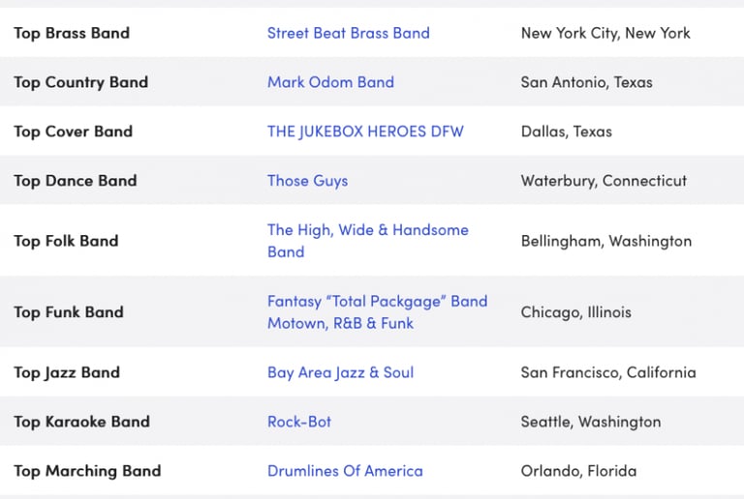The image size is (744, 499).
Task: Click the Mark Odom Band link
Action: (x=330, y=82)
